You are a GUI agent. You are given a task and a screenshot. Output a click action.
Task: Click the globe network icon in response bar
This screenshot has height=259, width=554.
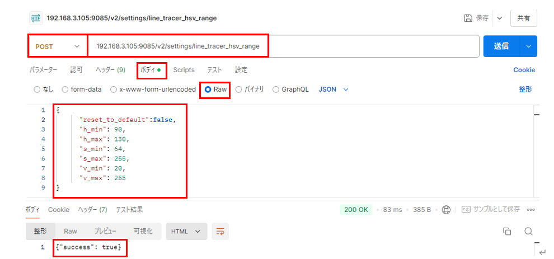(x=446, y=210)
